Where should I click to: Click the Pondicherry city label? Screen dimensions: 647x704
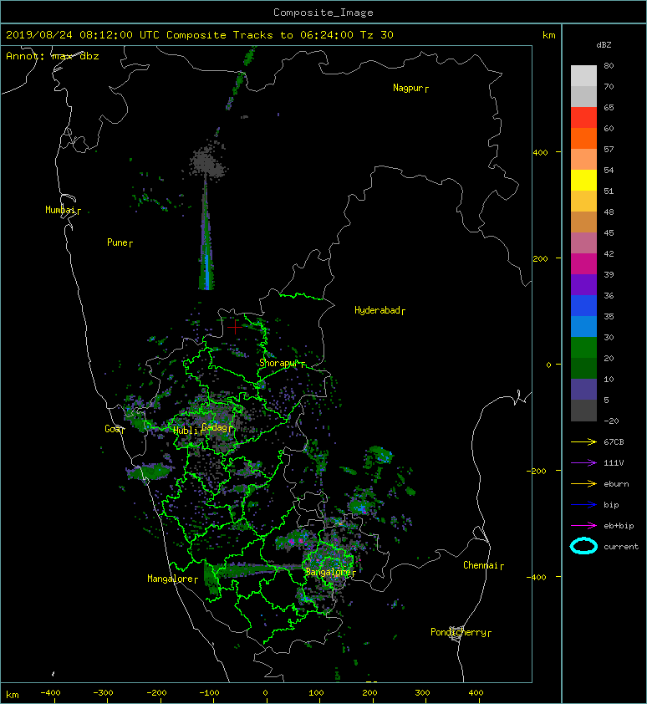click(x=458, y=632)
